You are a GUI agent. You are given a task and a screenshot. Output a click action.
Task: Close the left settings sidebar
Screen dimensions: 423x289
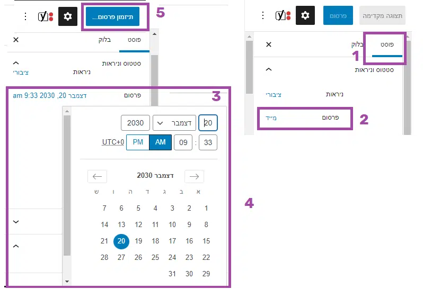[15, 40]
